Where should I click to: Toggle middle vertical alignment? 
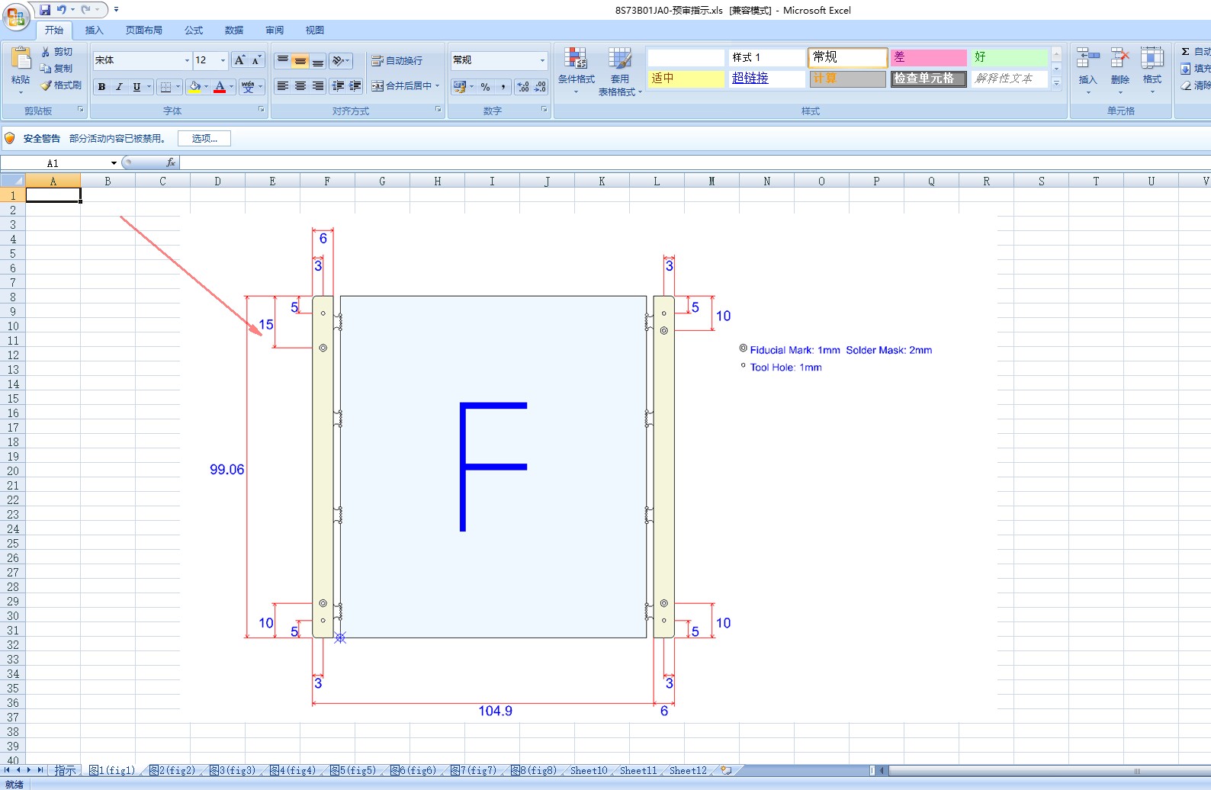(300, 61)
